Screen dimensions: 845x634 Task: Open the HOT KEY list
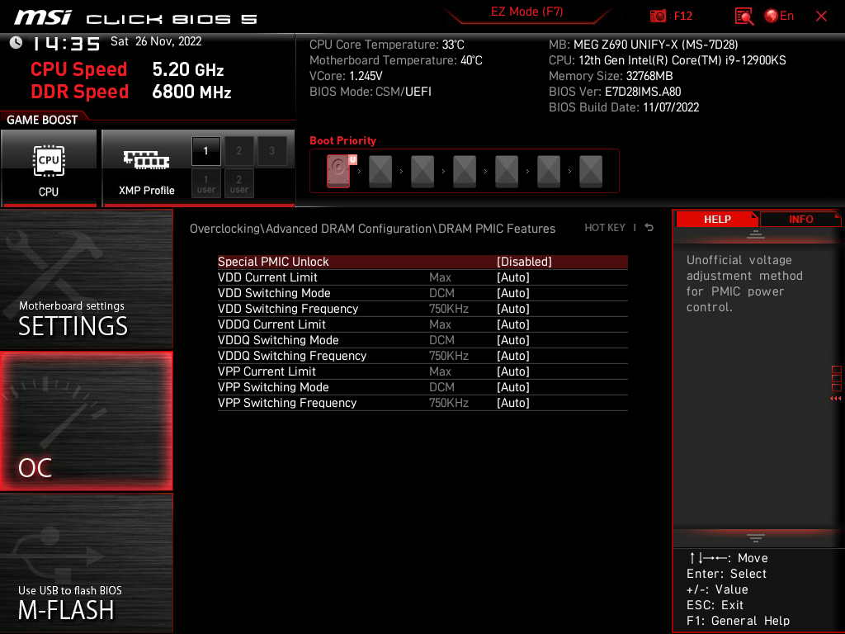[605, 228]
